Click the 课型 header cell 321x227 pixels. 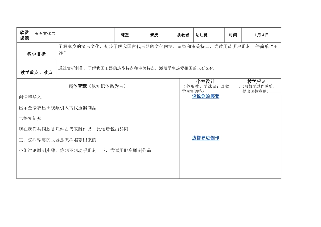125,35
